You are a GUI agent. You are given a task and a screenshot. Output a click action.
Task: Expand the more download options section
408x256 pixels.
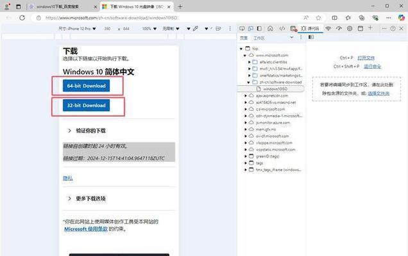(x=87, y=198)
